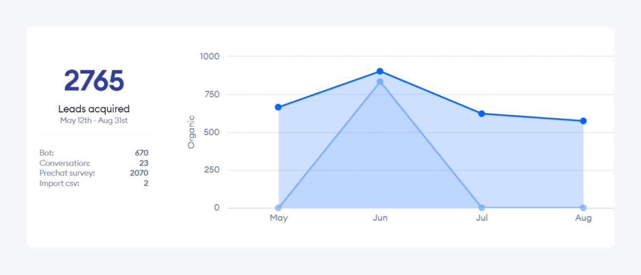Click the Aug label on the x-axis
The width and height of the screenshot is (641, 275).
[x=583, y=218]
